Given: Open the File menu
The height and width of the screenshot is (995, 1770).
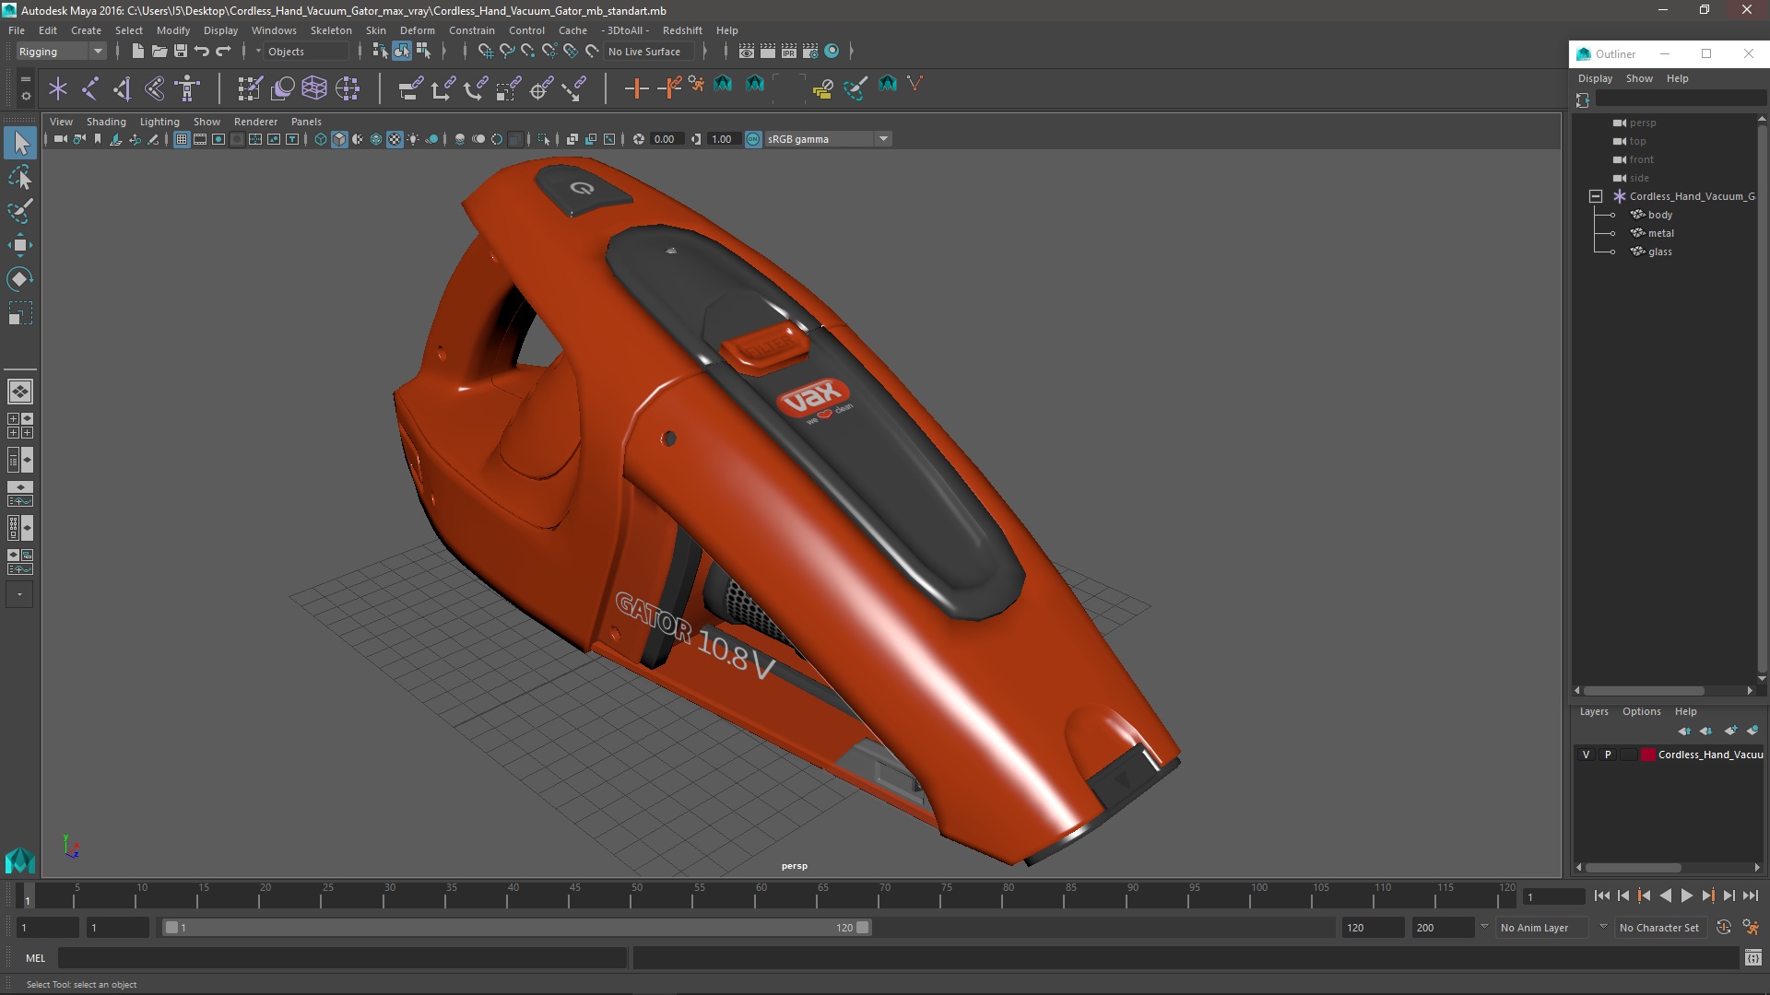Looking at the screenshot, I should [17, 30].
